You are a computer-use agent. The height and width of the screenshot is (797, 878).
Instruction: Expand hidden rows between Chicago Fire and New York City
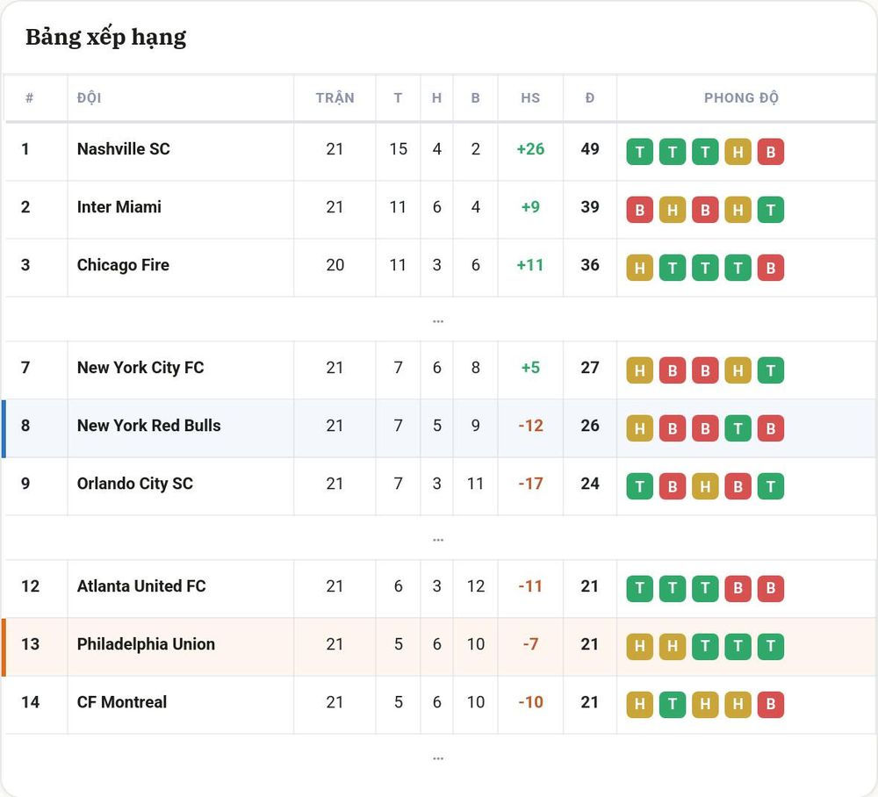click(438, 320)
